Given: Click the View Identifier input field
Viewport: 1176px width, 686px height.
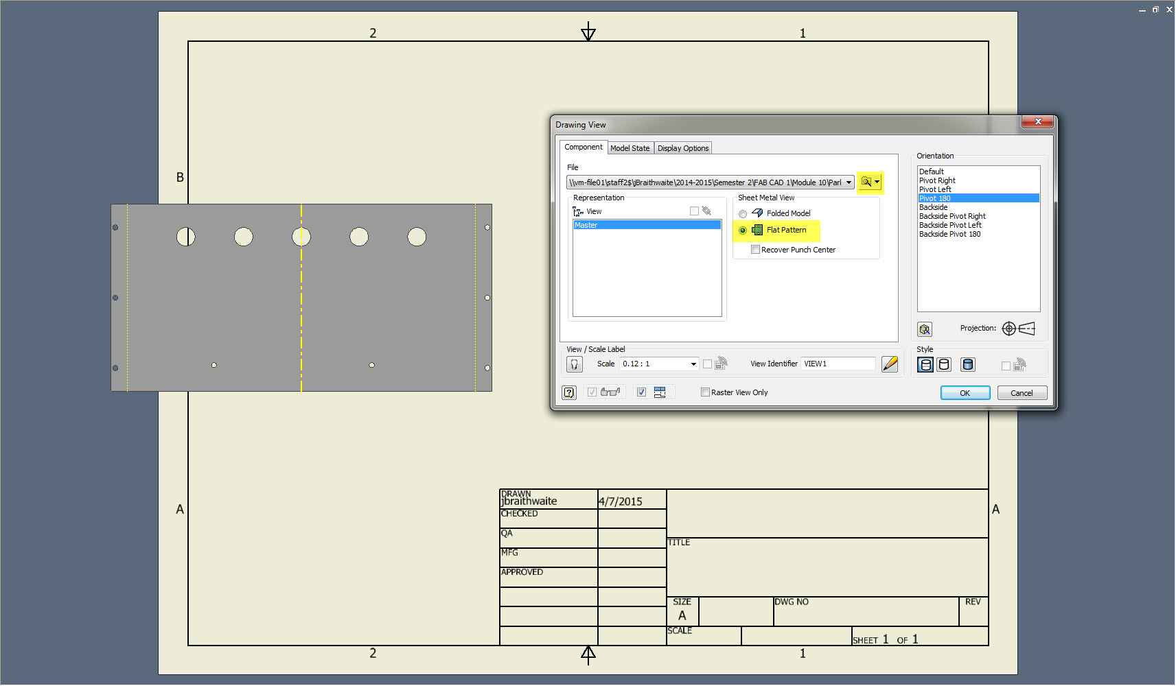Looking at the screenshot, I should (838, 364).
